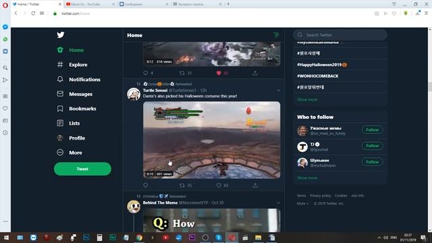Image resolution: width=432 pixels, height=243 pixels.
Task: Click the green Tweet button
Action: pyautogui.click(x=82, y=169)
